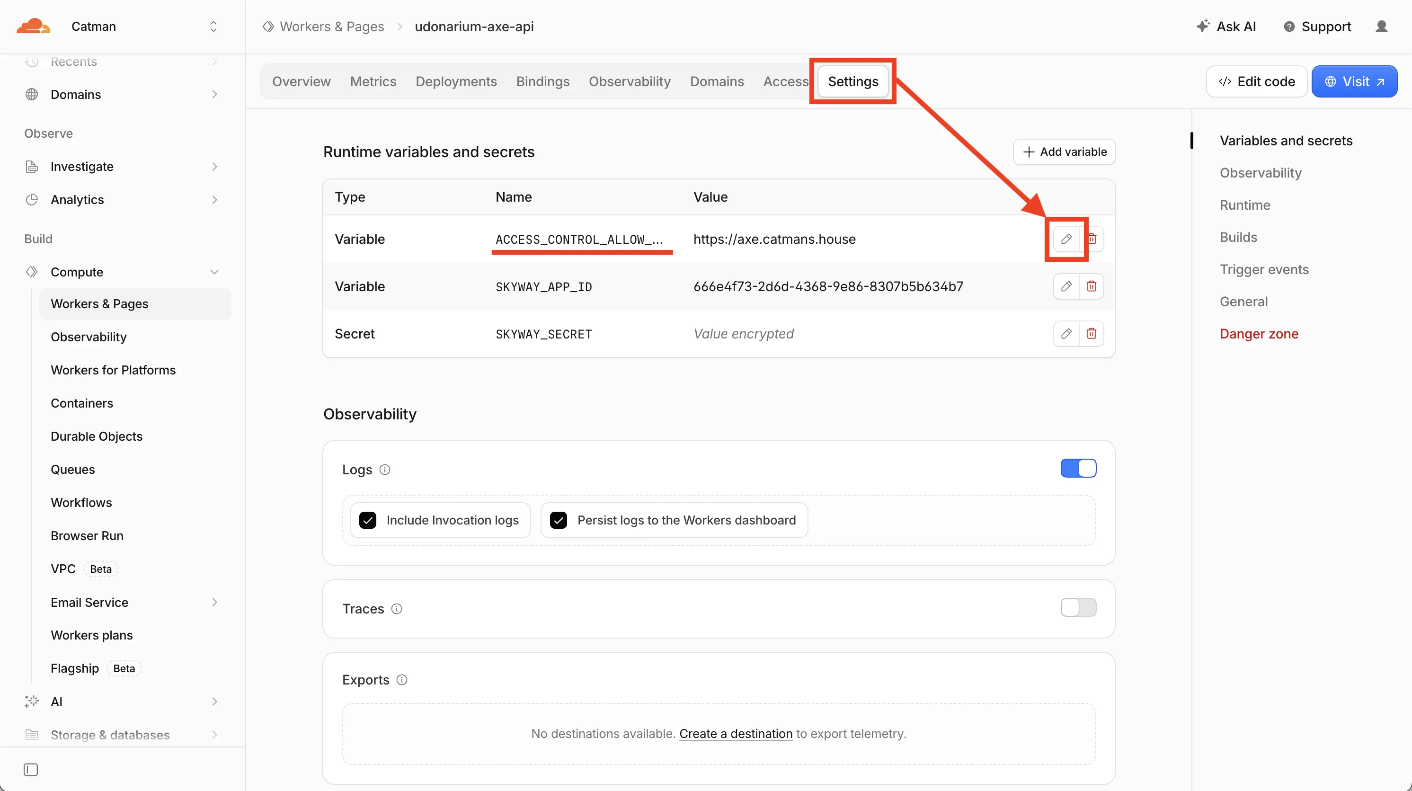Jump to Trigger events section
1412x791 pixels.
click(1264, 269)
